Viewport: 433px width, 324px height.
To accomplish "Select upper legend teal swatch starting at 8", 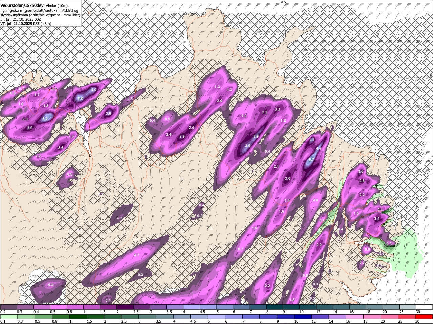I will pos(275,307).
